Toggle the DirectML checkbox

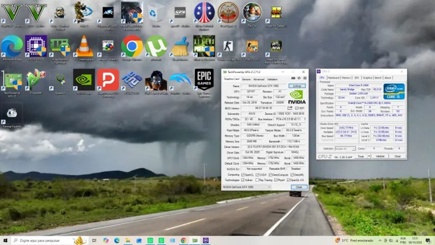point(292,175)
